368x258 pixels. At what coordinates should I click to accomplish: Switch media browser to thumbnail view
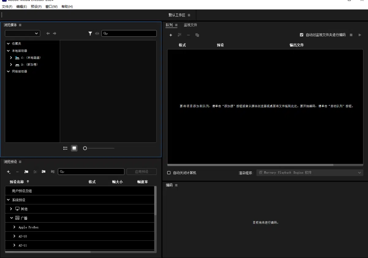[x=74, y=148]
